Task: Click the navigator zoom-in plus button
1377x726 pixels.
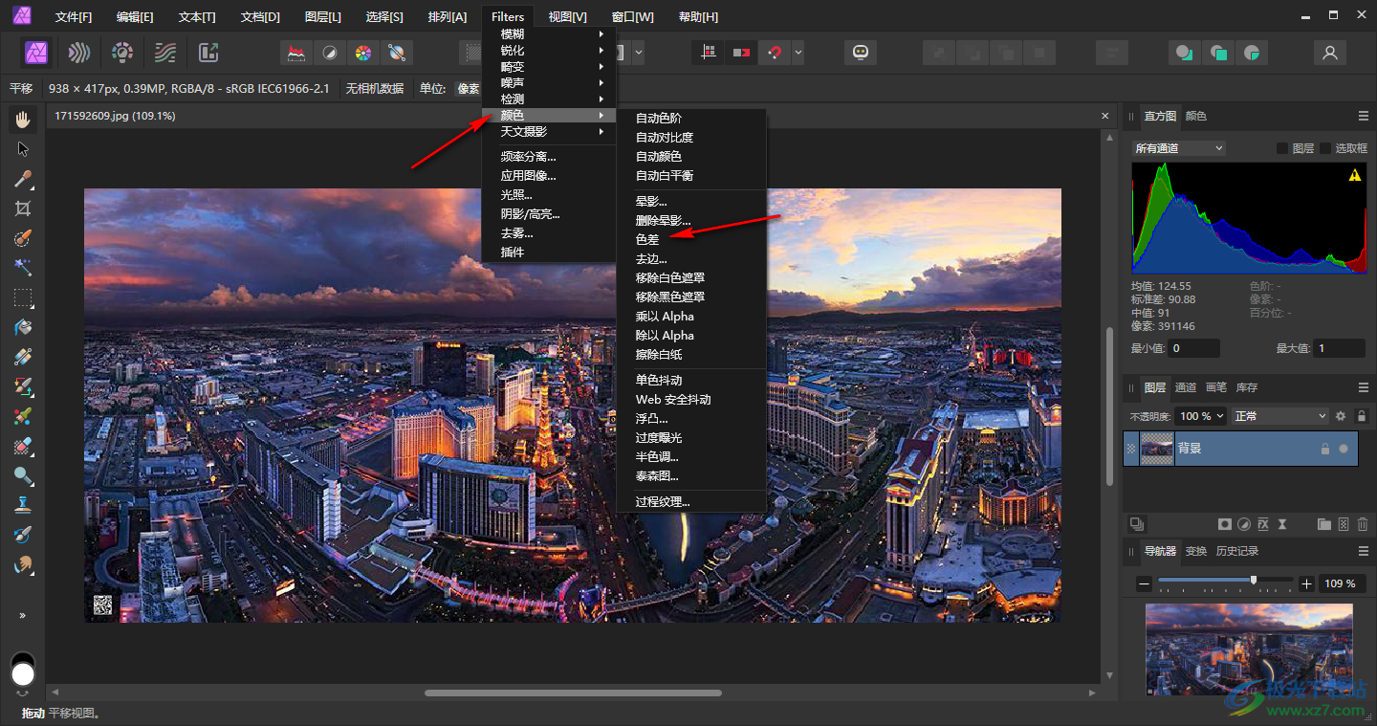Action: point(1306,583)
